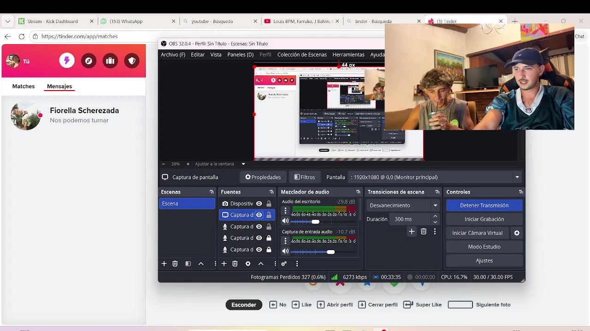Viewport: 590px width, 331px height.
Task: Switch to Tinder Matches tab
Action: [x=24, y=86]
